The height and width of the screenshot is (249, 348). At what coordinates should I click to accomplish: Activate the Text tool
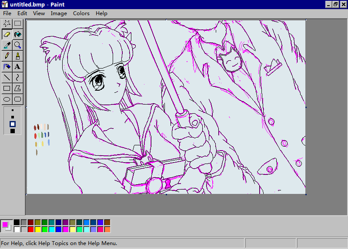pyautogui.click(x=17, y=67)
